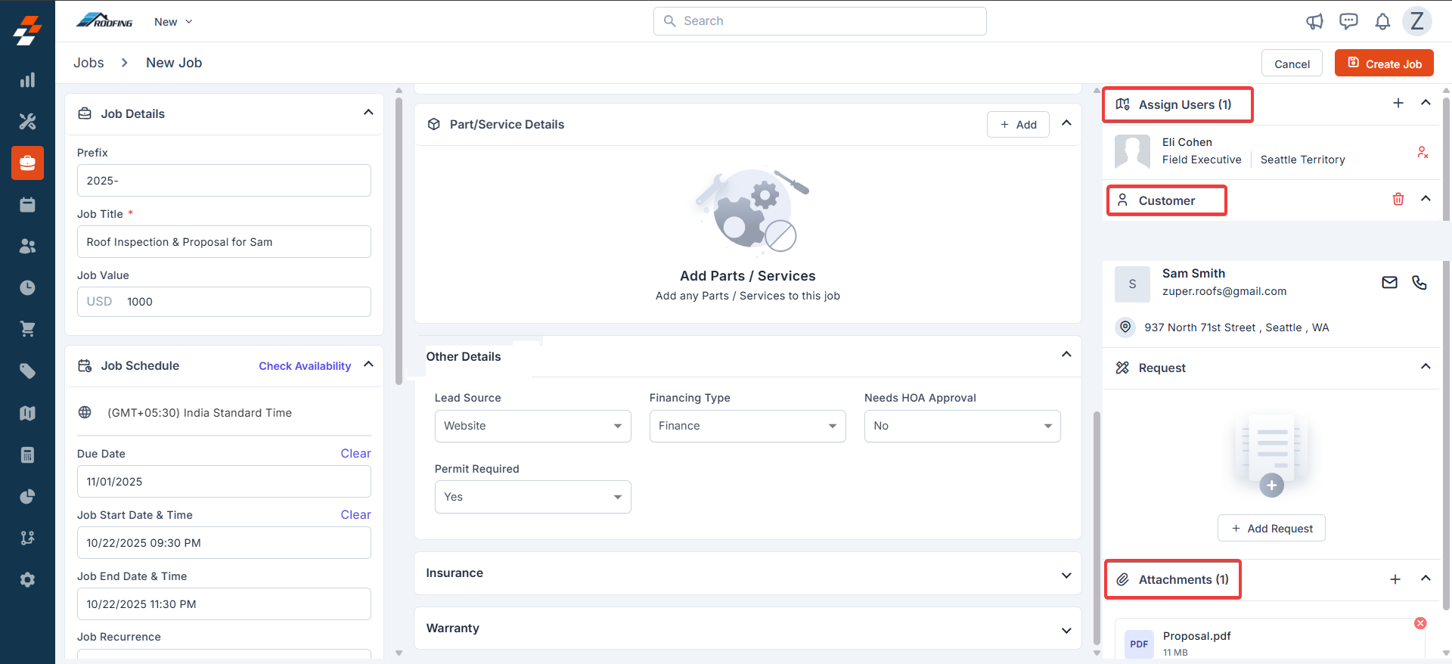Screen dimensions: 1452x664
Task: Open the chat messages icon
Action: pos(1348,21)
